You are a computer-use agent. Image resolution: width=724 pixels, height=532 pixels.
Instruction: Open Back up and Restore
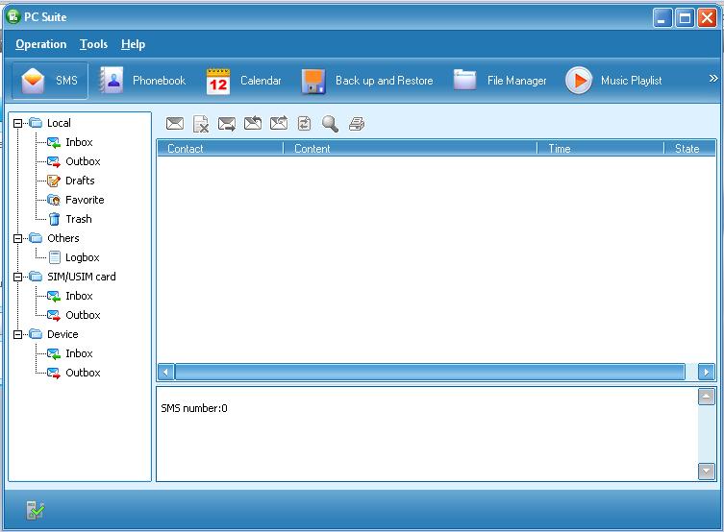pos(367,81)
